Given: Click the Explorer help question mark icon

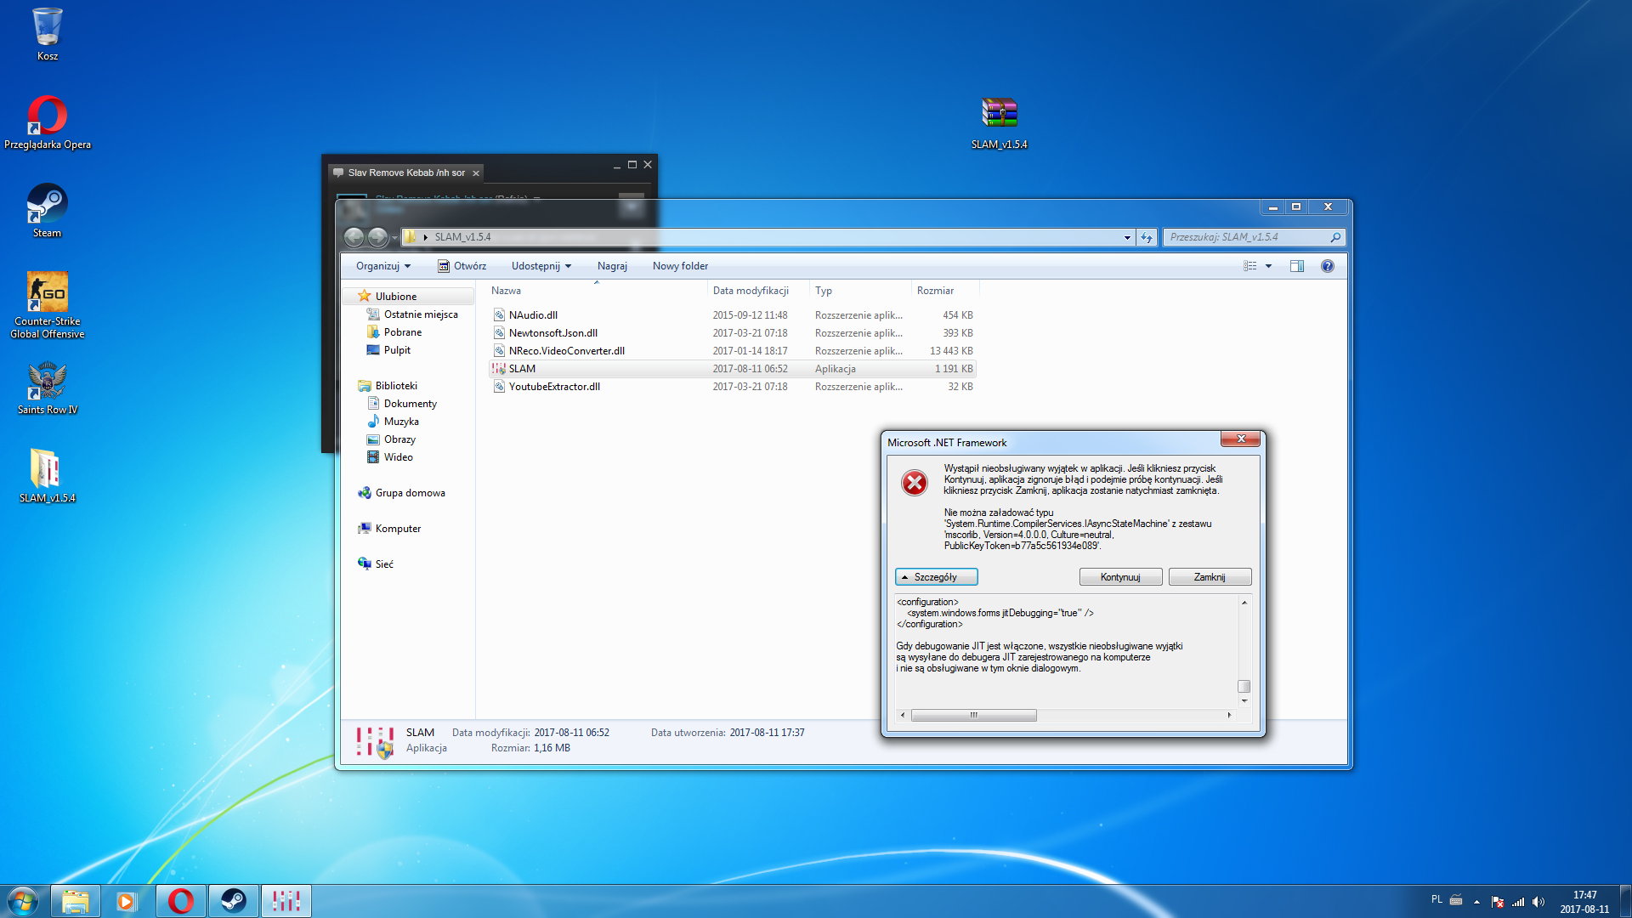Looking at the screenshot, I should [1327, 266].
